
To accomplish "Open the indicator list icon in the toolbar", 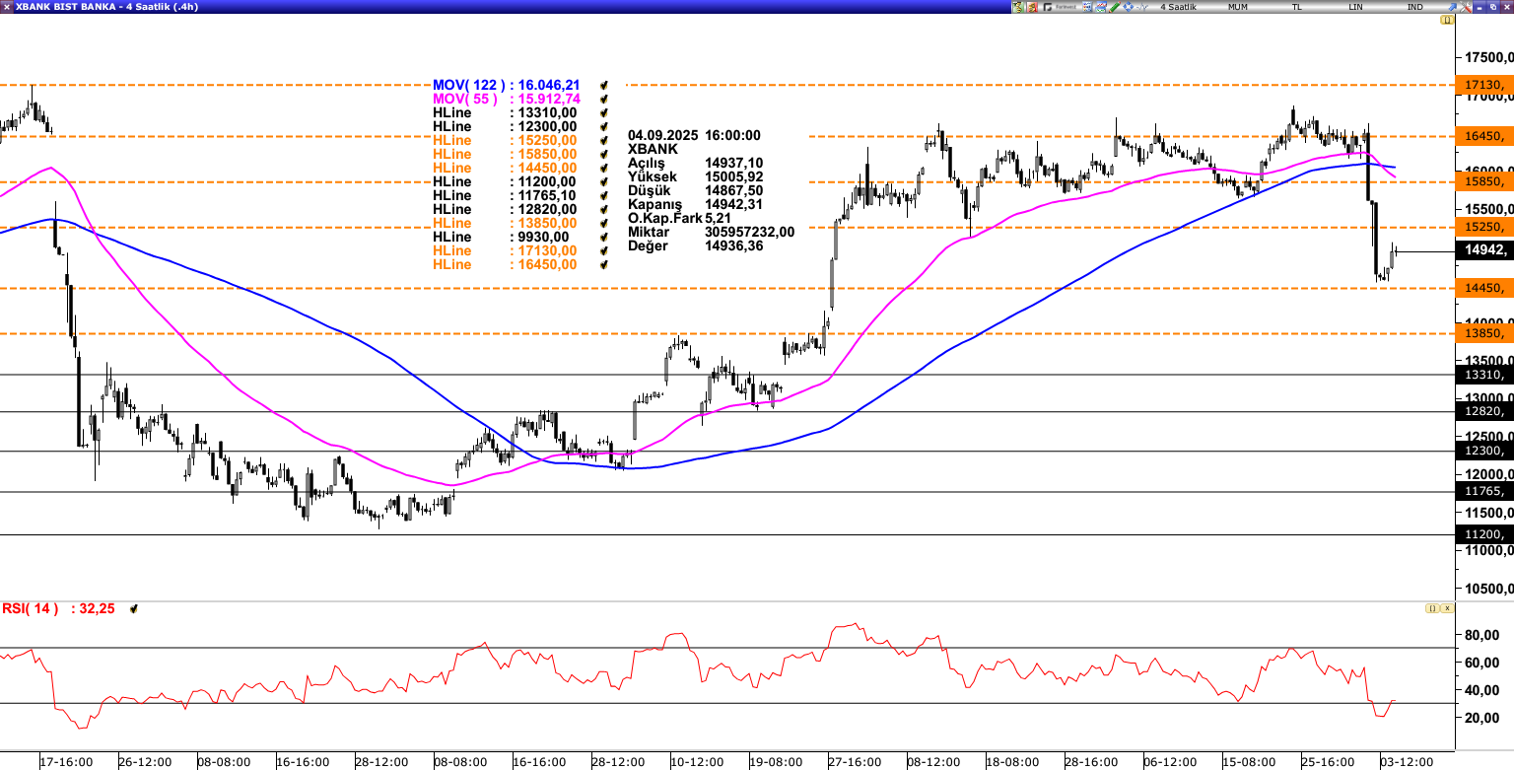I will 1087,7.
